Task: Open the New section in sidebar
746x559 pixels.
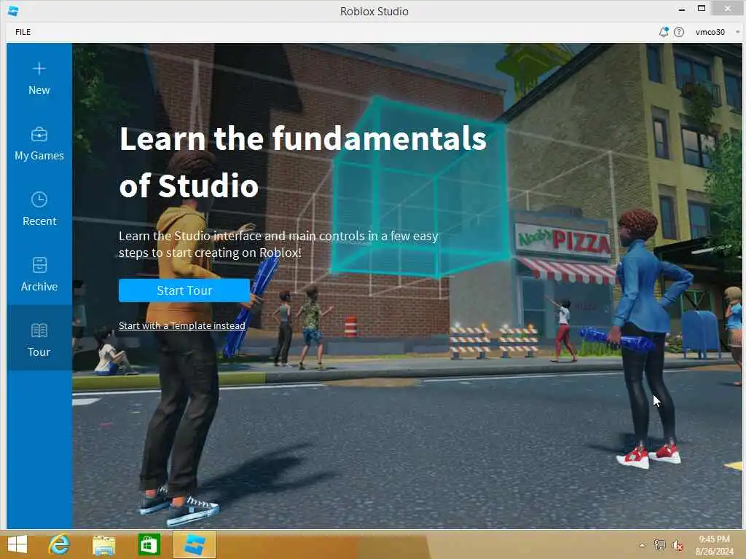Action: coord(39,79)
